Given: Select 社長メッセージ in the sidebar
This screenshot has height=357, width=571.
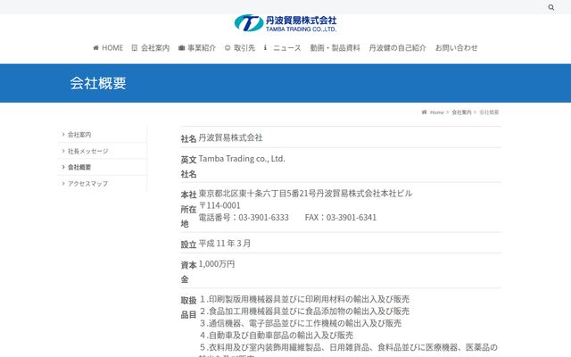Looking at the screenshot, I should [87, 151].
